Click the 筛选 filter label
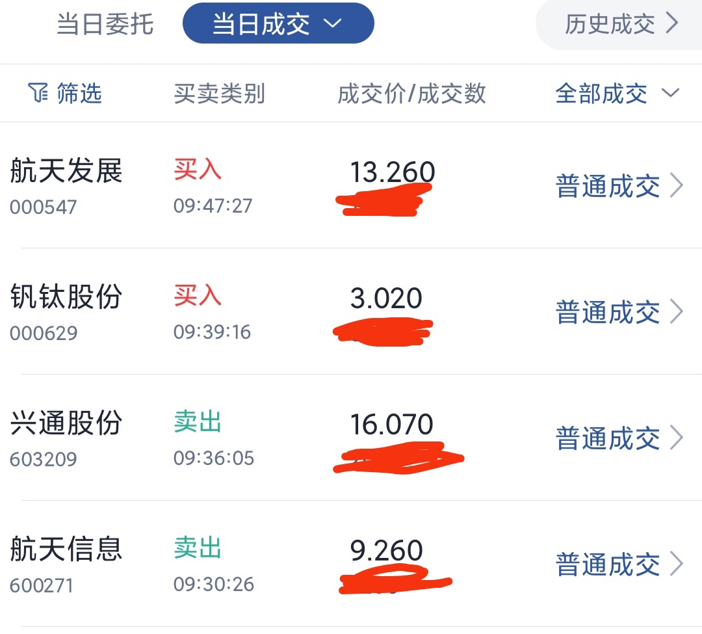702x634 pixels. click(79, 94)
